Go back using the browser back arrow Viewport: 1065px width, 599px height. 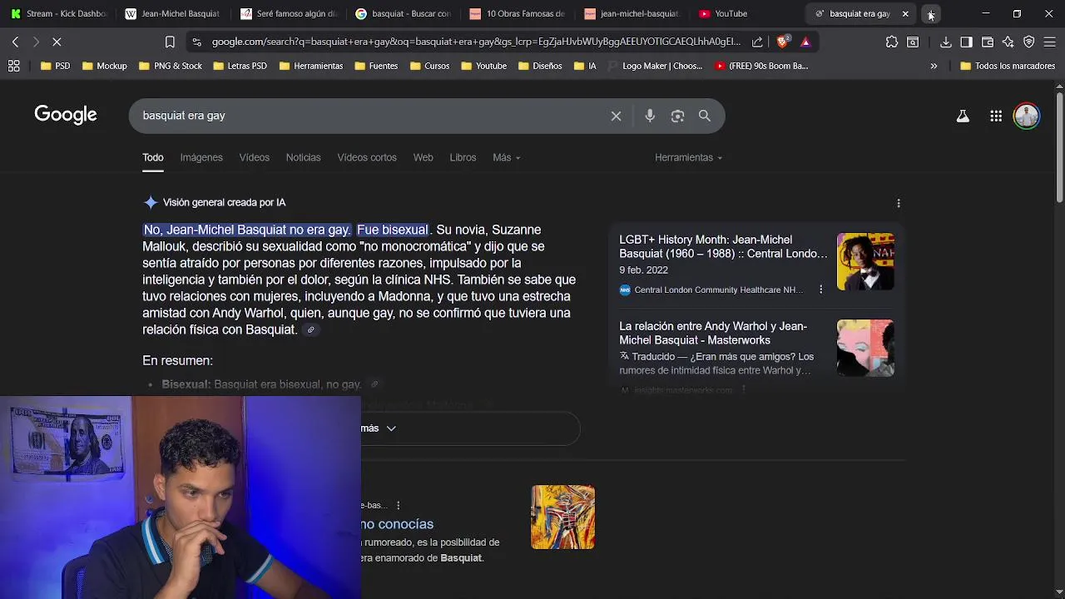[x=15, y=42]
